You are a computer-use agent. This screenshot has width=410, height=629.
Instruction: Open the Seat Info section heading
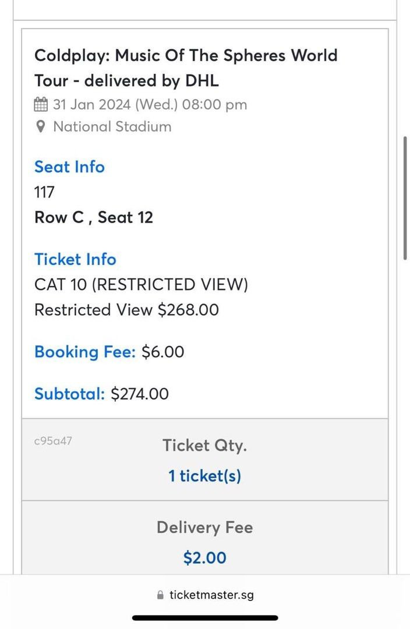click(x=69, y=167)
